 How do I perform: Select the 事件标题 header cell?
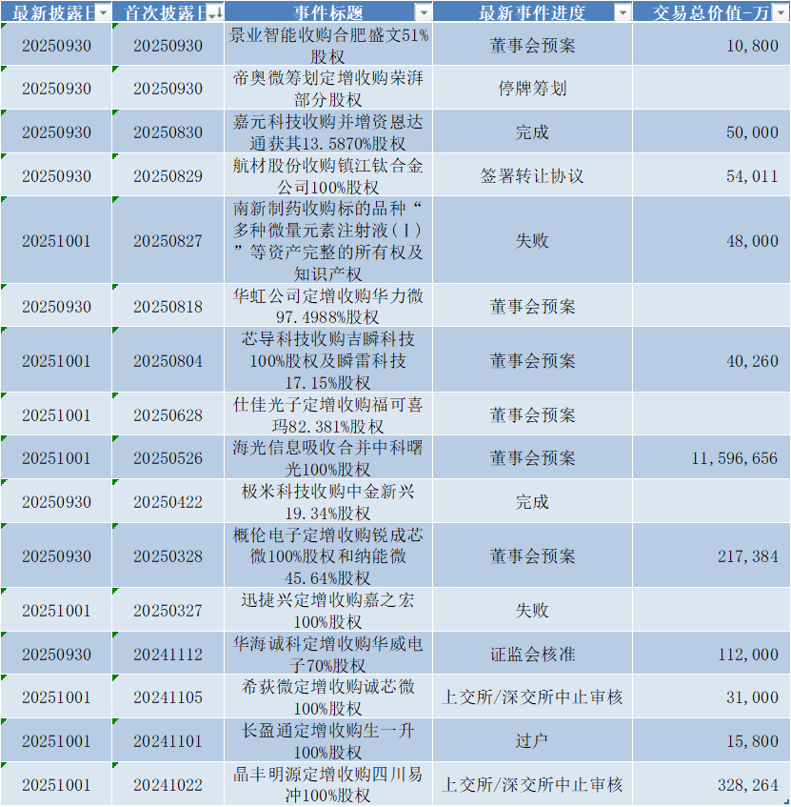click(328, 12)
